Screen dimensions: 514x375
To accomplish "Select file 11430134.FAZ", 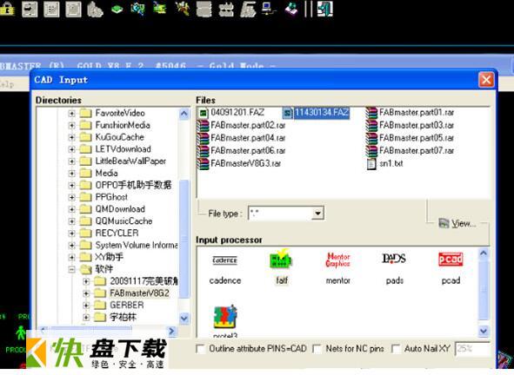I will 316,113.
